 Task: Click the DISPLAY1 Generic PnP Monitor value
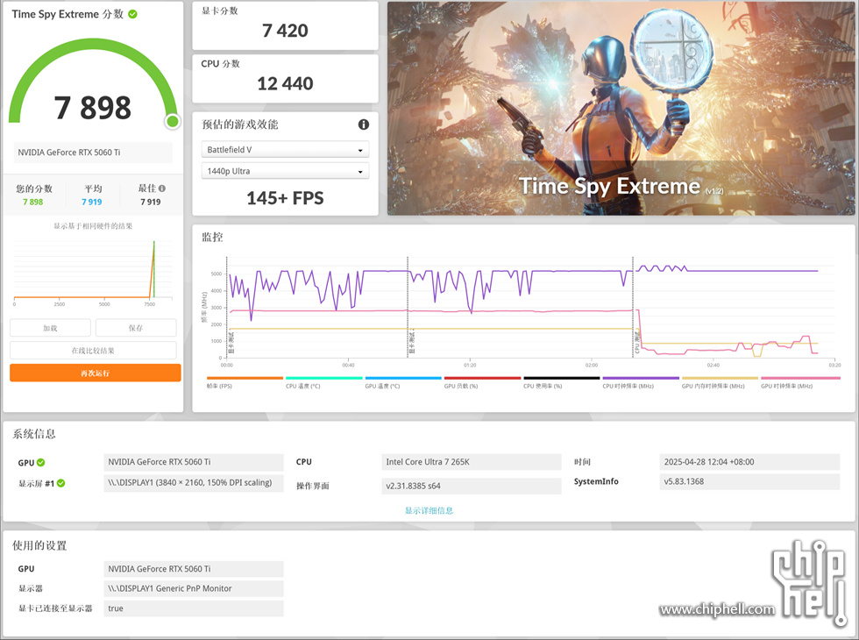coord(194,588)
